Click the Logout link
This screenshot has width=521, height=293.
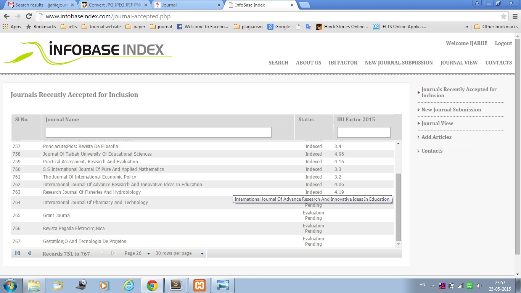pyautogui.click(x=503, y=43)
